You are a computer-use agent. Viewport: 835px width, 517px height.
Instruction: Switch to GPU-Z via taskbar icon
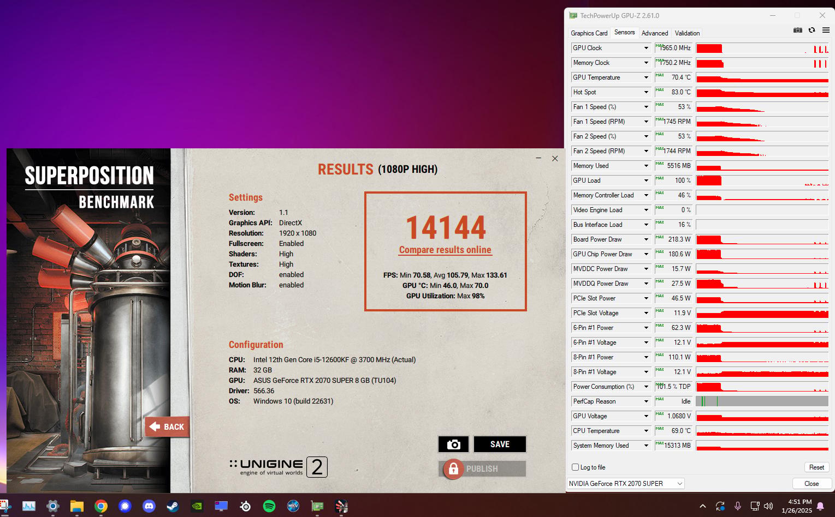click(x=317, y=506)
